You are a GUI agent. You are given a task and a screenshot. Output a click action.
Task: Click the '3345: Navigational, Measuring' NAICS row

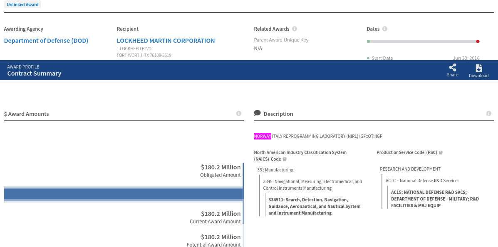point(312,185)
